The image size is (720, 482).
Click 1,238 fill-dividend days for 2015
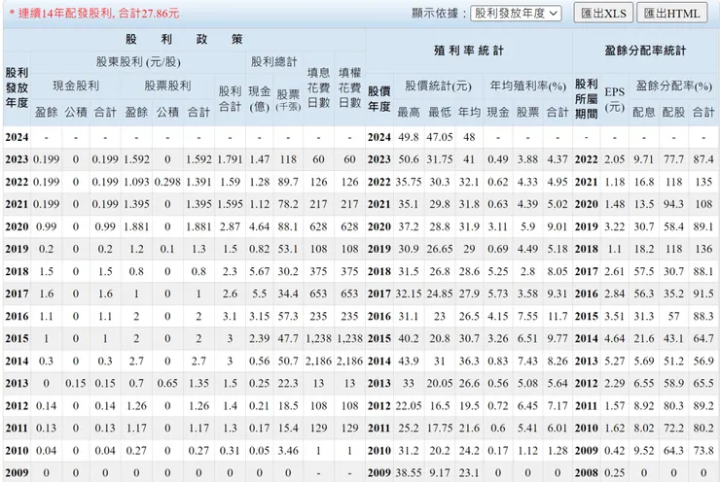(318, 338)
